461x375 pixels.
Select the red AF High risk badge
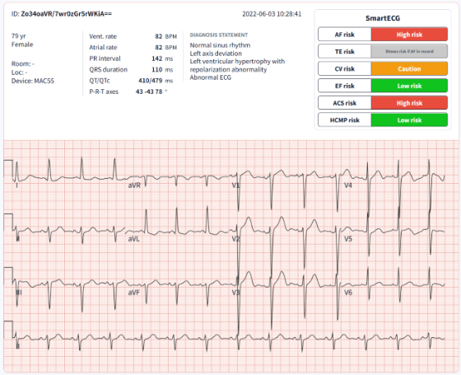pyautogui.click(x=409, y=35)
